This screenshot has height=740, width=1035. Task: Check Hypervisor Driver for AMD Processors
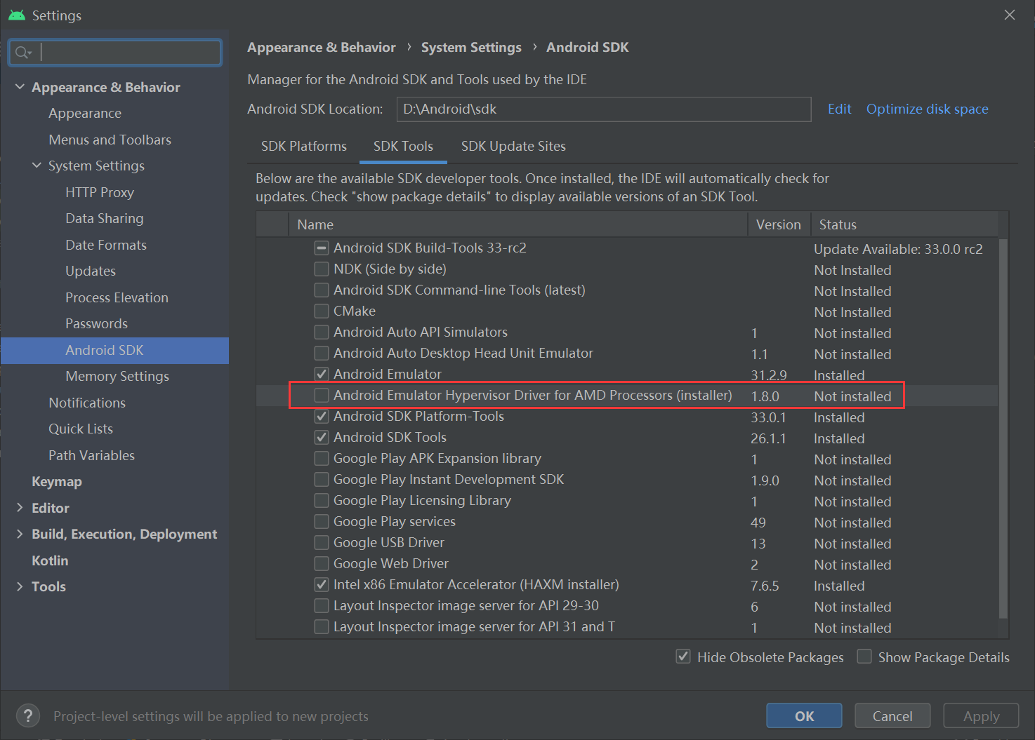click(322, 395)
